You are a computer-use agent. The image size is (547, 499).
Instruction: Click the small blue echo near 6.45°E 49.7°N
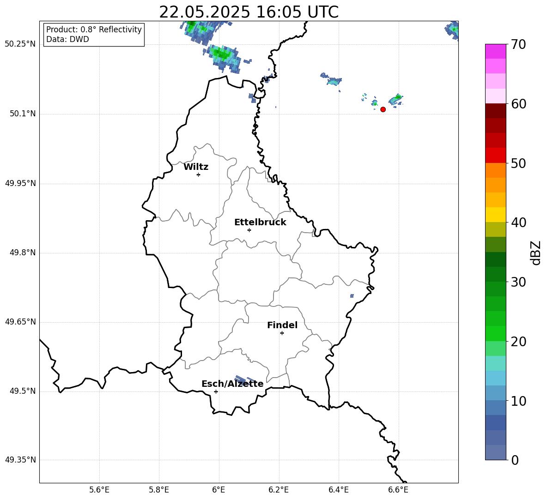[352, 296]
